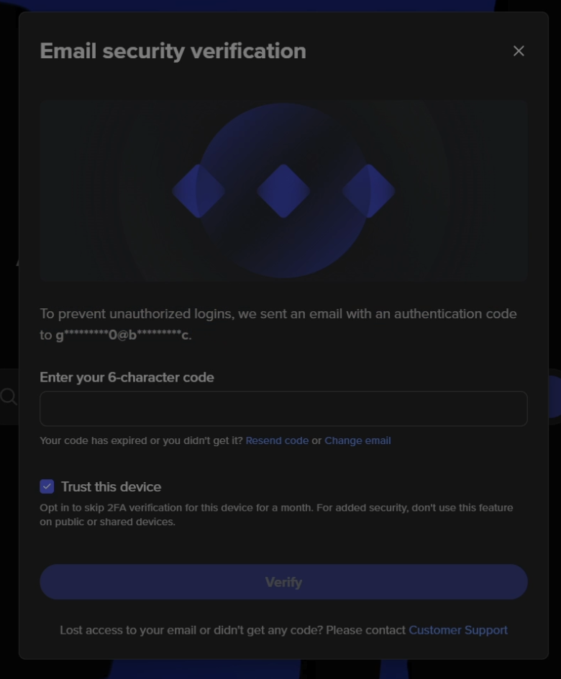561x679 pixels.
Task: Open the Change email link
Action: coord(357,440)
